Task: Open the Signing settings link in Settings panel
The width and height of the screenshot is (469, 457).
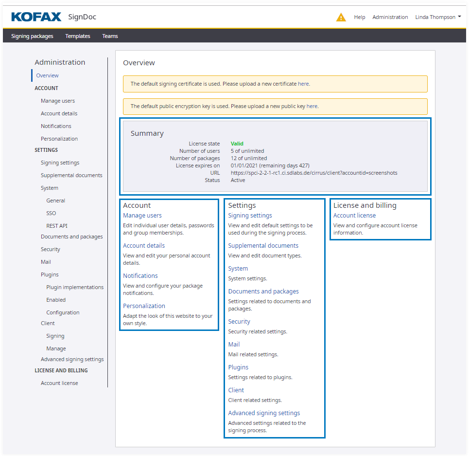Action: click(x=250, y=216)
